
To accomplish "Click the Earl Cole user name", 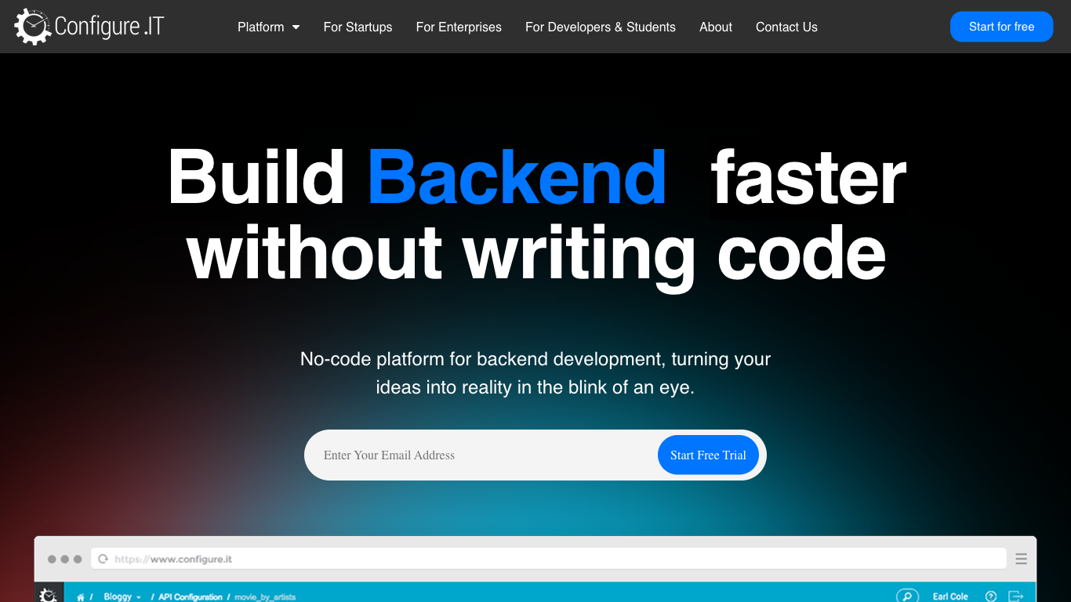I will [950, 597].
